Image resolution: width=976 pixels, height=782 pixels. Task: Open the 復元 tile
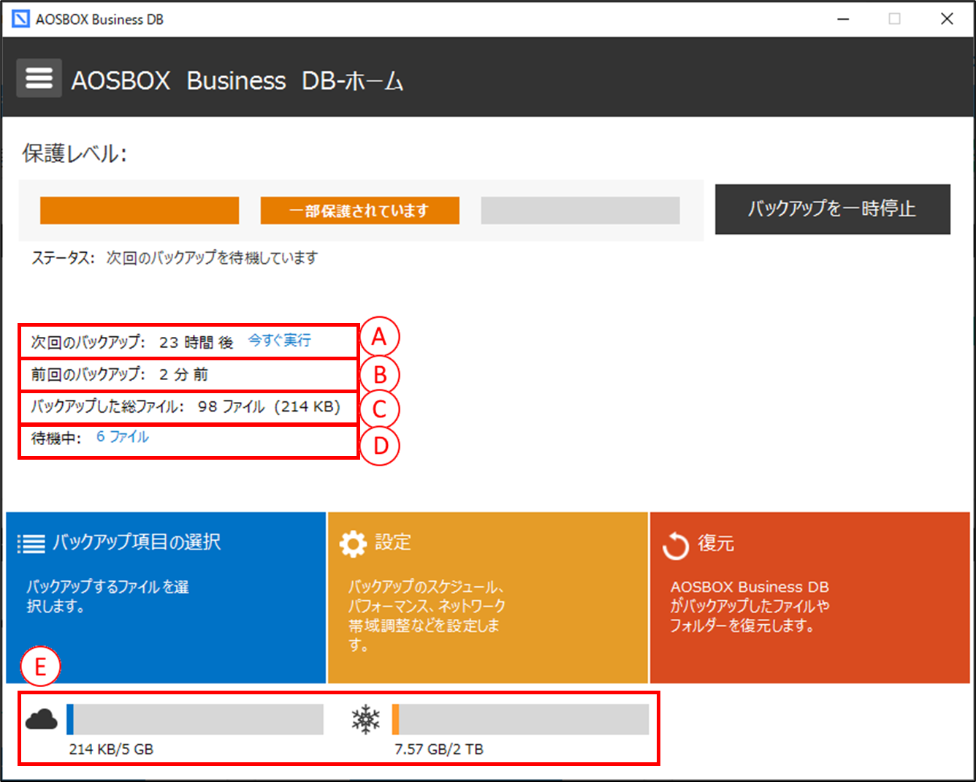tap(809, 598)
